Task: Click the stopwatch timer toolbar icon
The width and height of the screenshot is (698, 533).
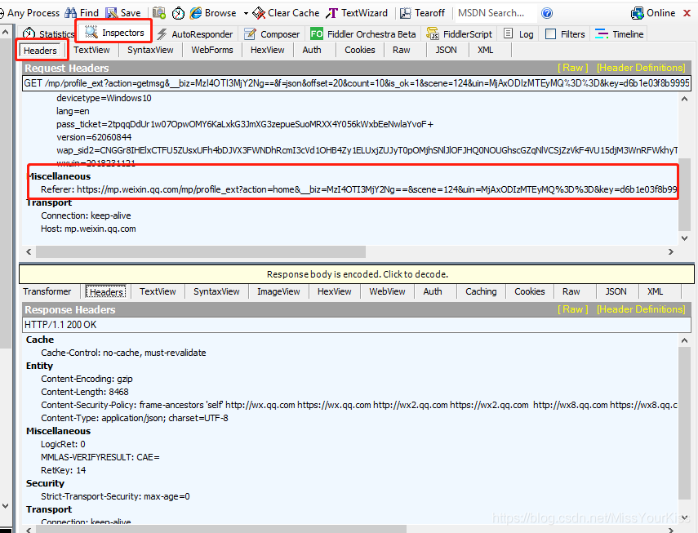Action: click(178, 13)
